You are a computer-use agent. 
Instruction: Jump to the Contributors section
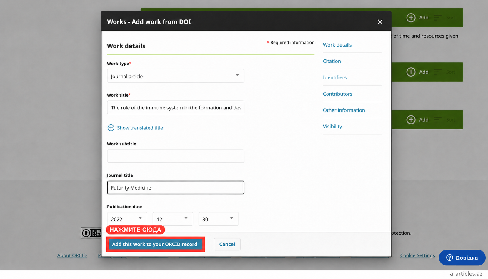click(337, 94)
